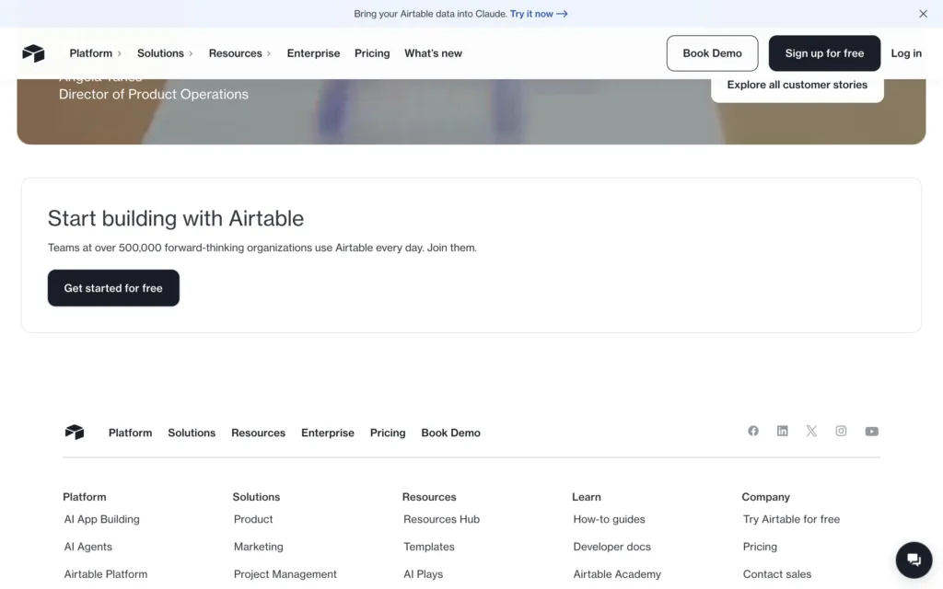Expand the Solutions dropdown in header
This screenshot has height=589, width=943.
[x=166, y=53]
